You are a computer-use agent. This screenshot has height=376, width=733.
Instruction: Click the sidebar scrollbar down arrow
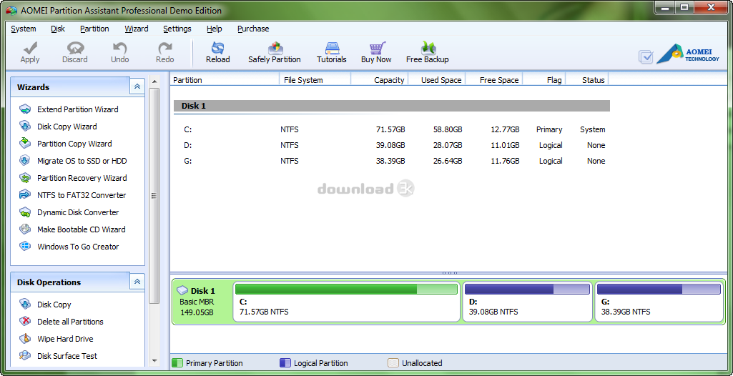[x=154, y=360]
